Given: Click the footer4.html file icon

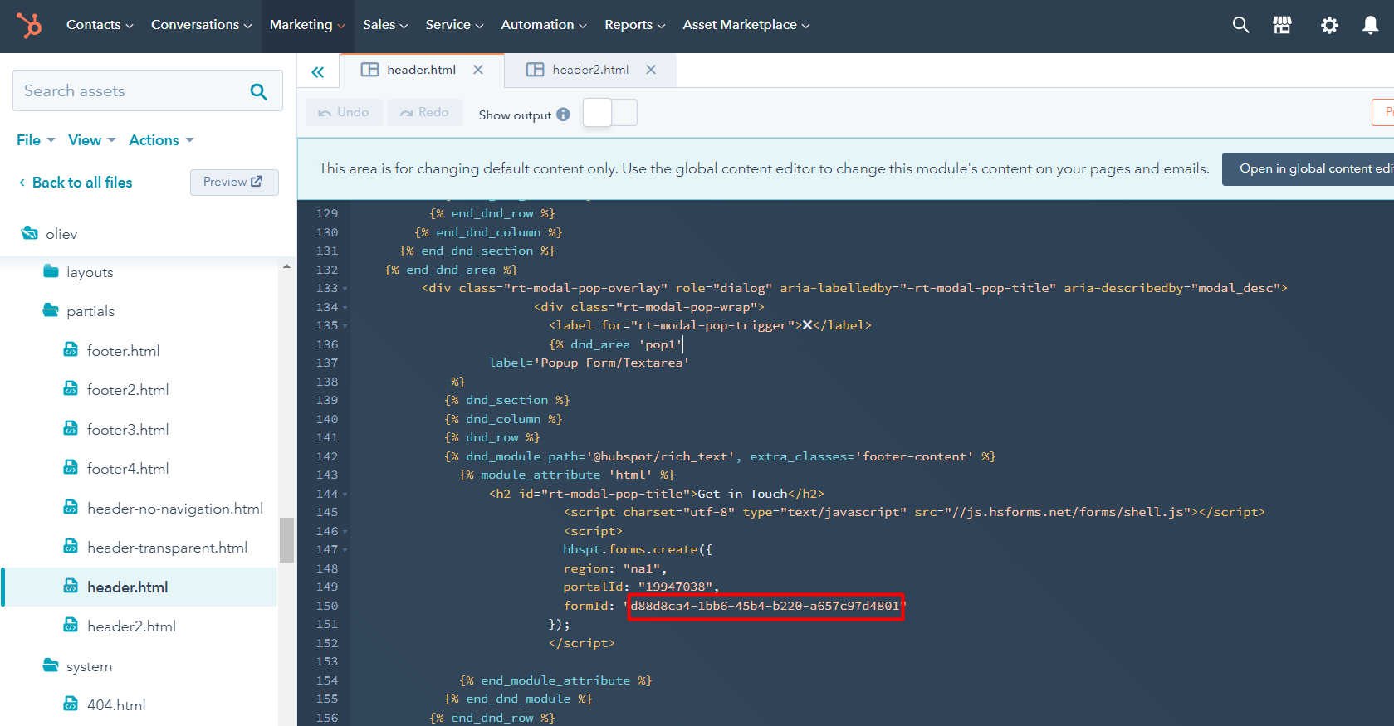Looking at the screenshot, I should pyautogui.click(x=71, y=467).
